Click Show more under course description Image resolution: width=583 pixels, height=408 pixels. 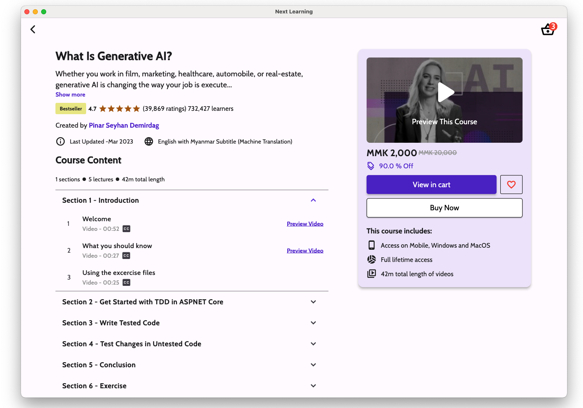pyautogui.click(x=70, y=94)
